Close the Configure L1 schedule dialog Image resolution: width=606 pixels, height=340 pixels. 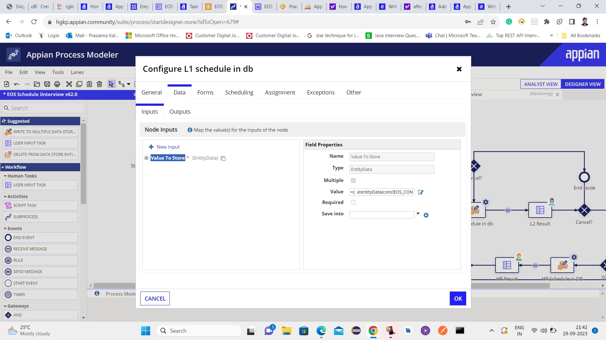tap(459, 69)
